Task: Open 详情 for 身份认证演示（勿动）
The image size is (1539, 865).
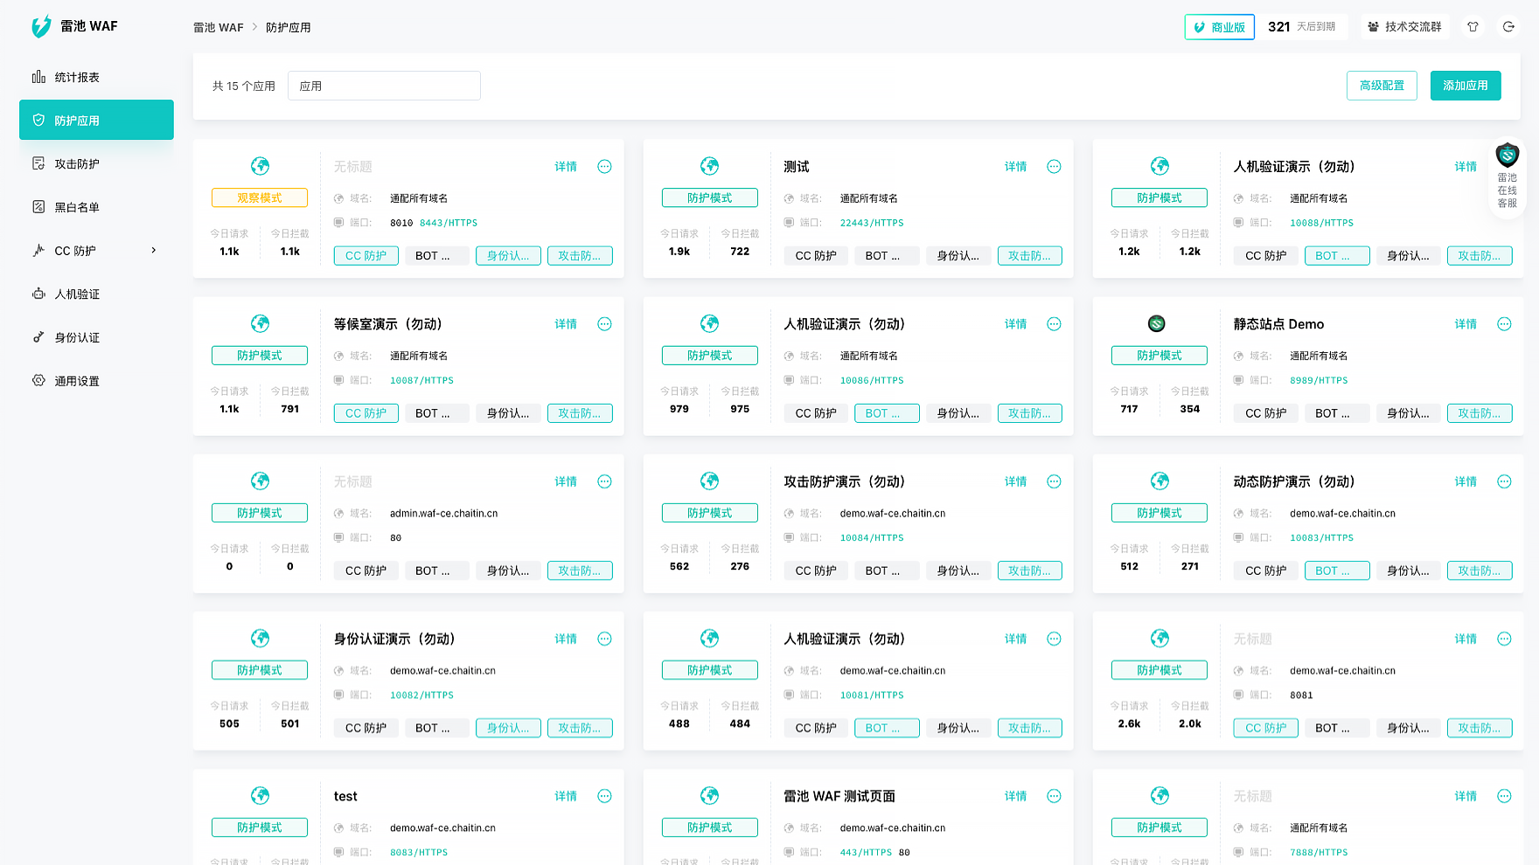Action: click(x=566, y=639)
